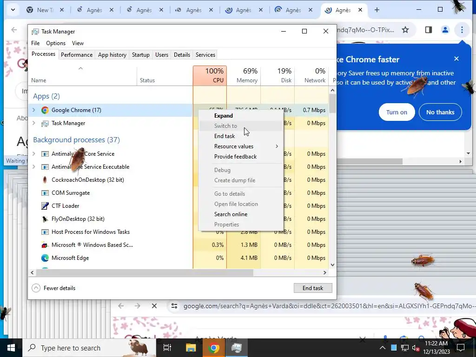This screenshot has height=357, width=476.
Task: Click the Task Manager taskbar icon
Action: [x=237, y=348]
